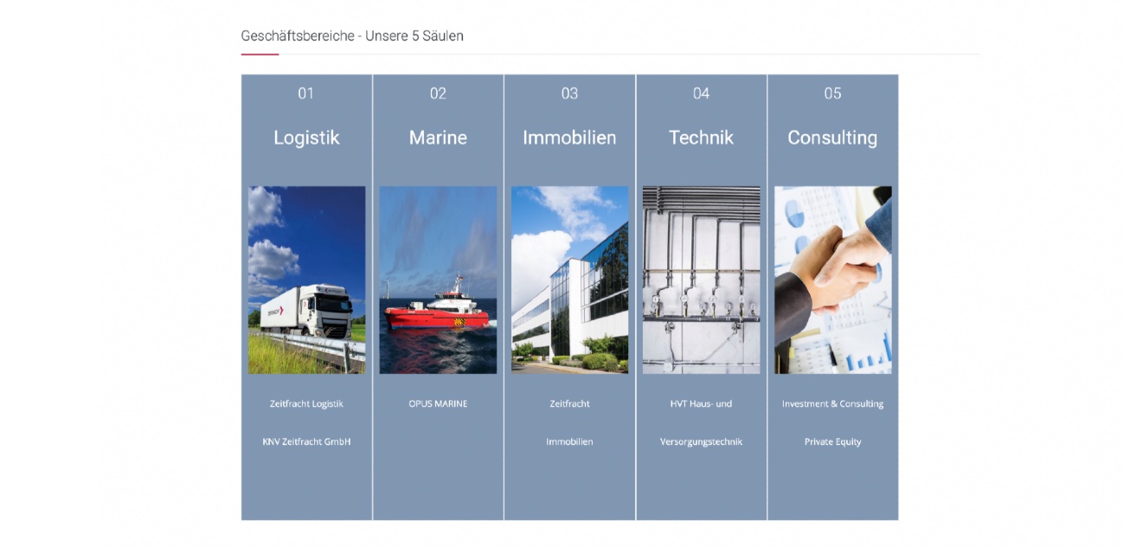Select the Consulting column heading
This screenshot has height=547, width=1130.
click(832, 138)
